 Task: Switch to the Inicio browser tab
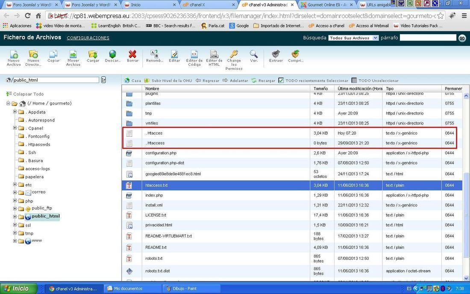pos(150,5)
